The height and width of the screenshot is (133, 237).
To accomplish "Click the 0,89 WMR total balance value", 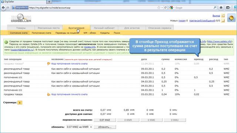I will tap(129, 110).
